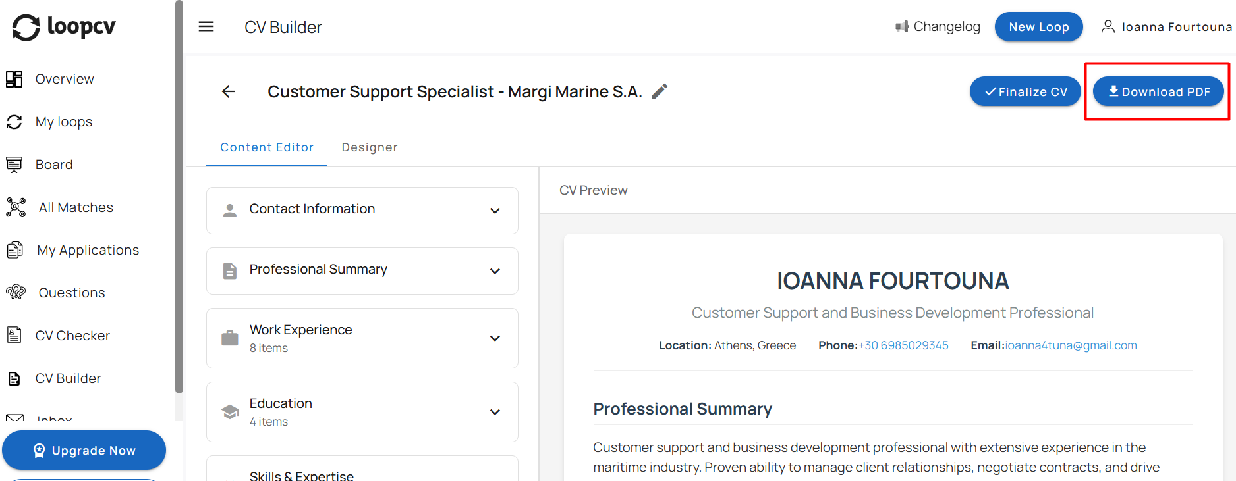Switch to the Designer tab
The image size is (1236, 481).
click(369, 147)
